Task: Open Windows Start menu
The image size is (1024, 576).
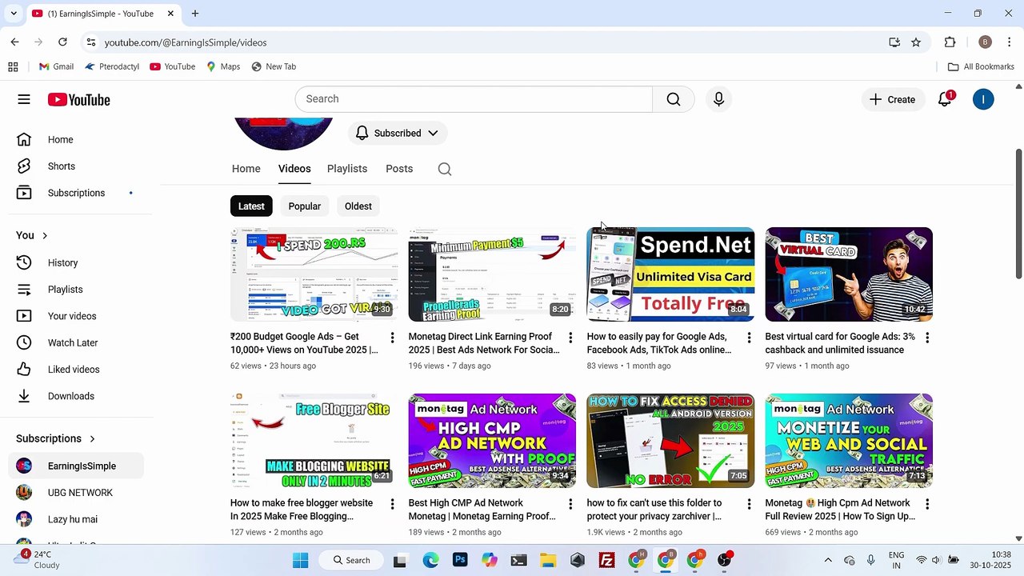Action: [301, 560]
